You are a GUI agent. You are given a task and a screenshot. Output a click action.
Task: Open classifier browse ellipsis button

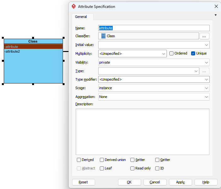tap(204, 36)
